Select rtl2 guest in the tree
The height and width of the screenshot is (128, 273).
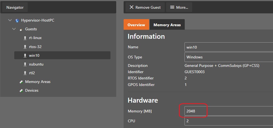(32, 73)
